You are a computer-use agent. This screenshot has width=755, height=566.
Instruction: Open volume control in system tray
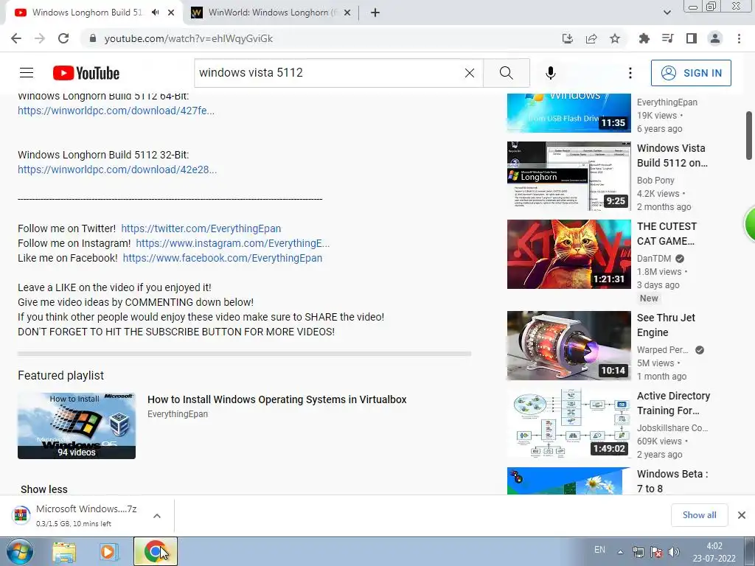[674, 552]
